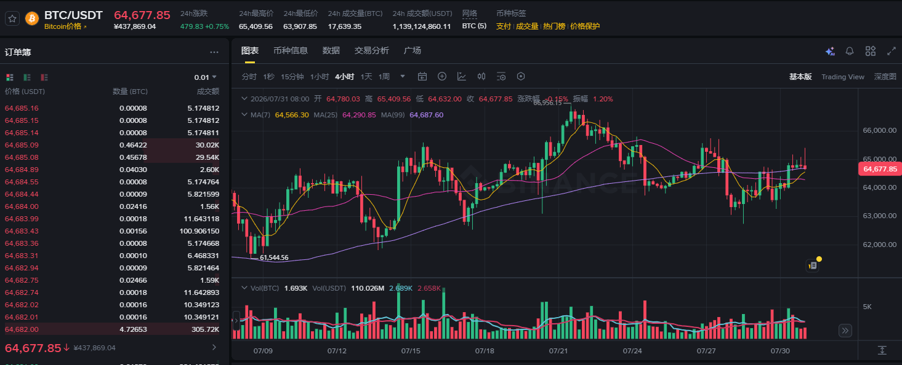Select ask price 64,685.09 in order book

click(x=22, y=145)
